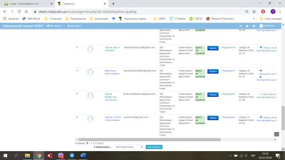Switch to the Завдання tab
Screen dimensions: 285x160
tap(82, 4)
